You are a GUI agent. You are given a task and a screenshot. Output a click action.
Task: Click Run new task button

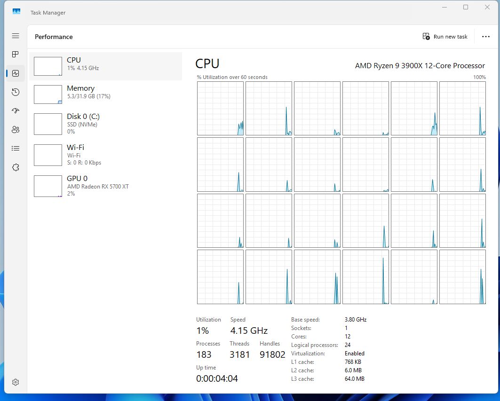click(x=445, y=36)
